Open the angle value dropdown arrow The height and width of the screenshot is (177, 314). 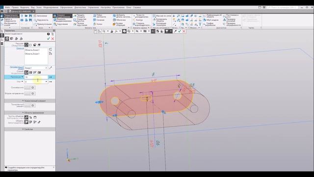46,82
